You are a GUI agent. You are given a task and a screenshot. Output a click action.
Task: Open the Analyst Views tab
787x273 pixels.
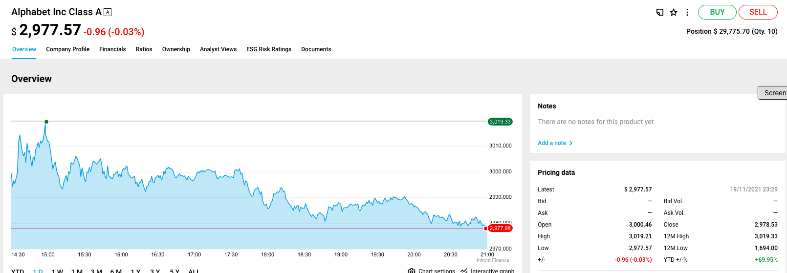click(x=218, y=49)
